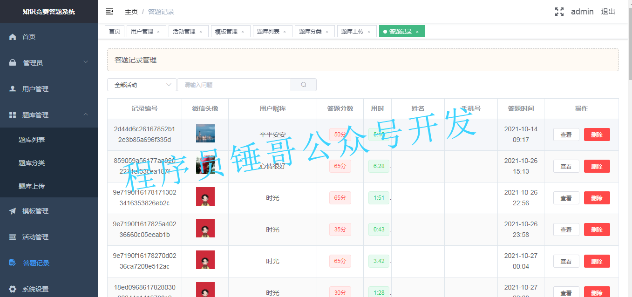Open 题库列表 in the sidebar submenu
Viewport: 632px width, 297px height.
49,139
